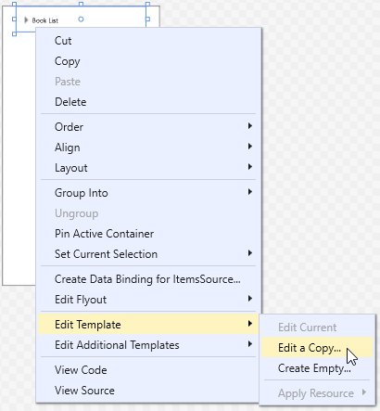Click the Edit Template menu entry
The image size is (380, 411).
point(148,325)
